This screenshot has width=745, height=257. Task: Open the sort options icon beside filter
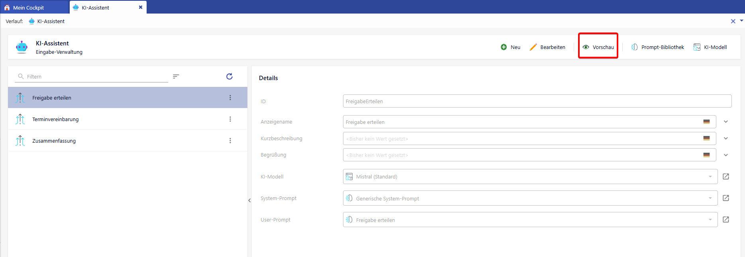(176, 77)
